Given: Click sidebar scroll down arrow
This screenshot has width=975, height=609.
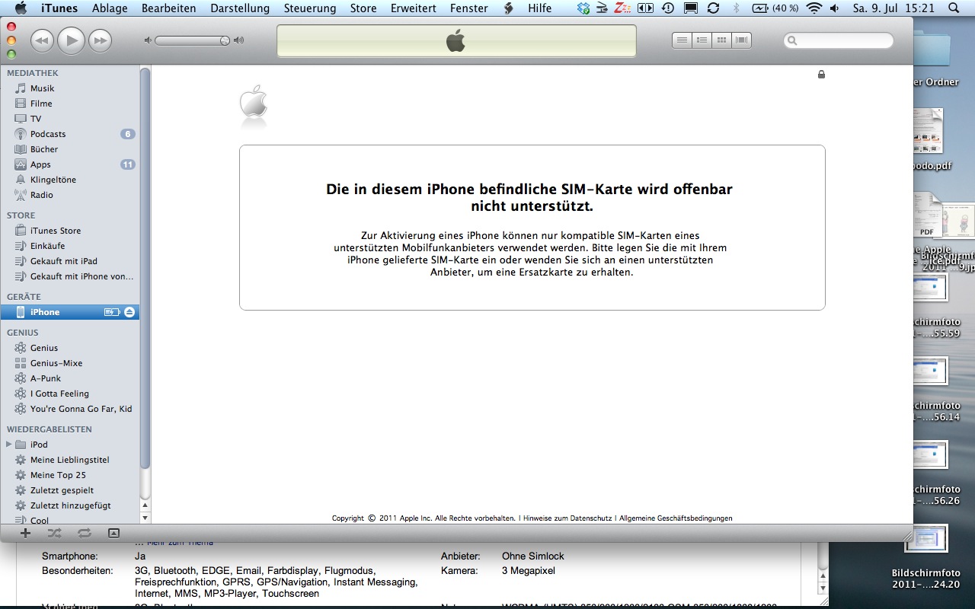Looking at the screenshot, I should (145, 518).
